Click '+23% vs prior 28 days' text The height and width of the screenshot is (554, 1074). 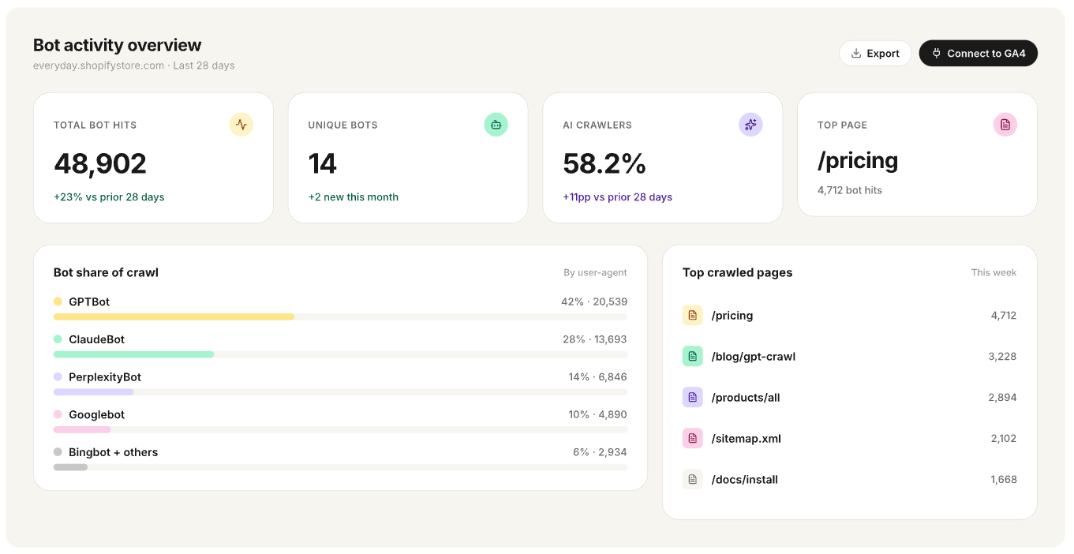(x=109, y=197)
